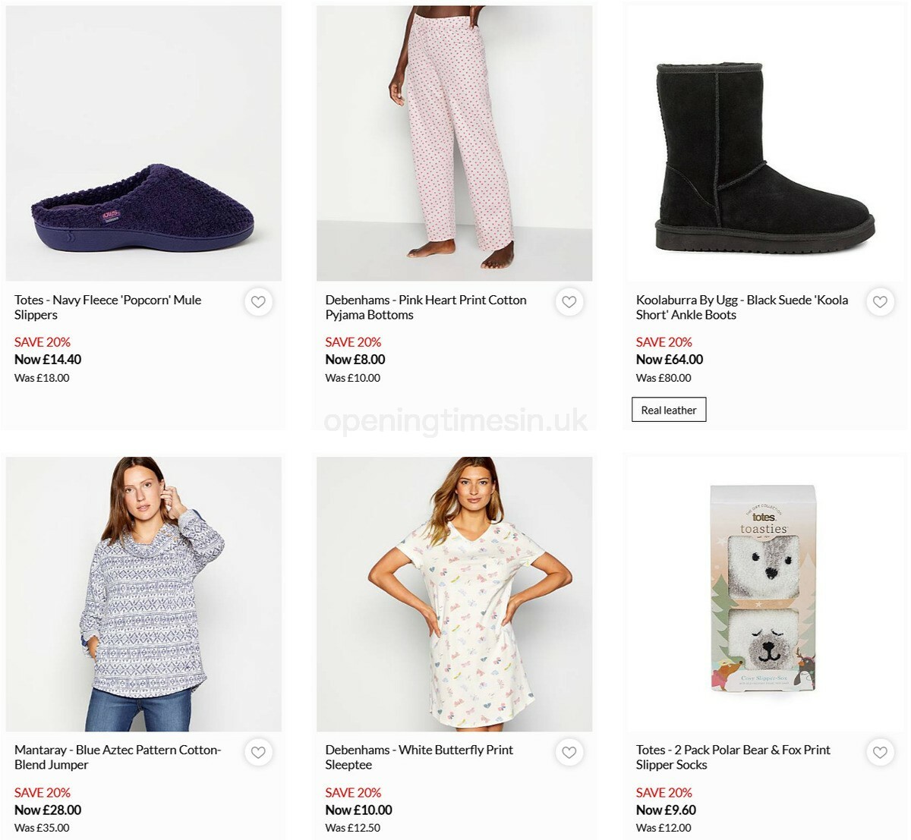Click the 'Now £64.00' price text

tap(670, 360)
